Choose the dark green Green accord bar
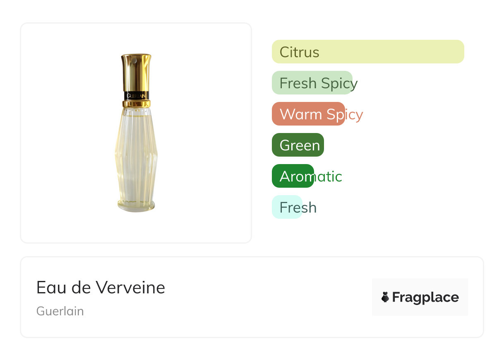The height and width of the screenshot is (358, 504). point(298,145)
